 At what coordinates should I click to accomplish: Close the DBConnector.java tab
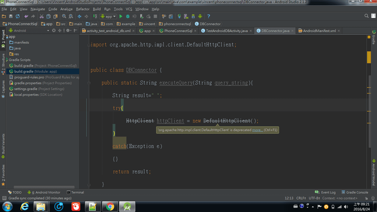coord(292,31)
